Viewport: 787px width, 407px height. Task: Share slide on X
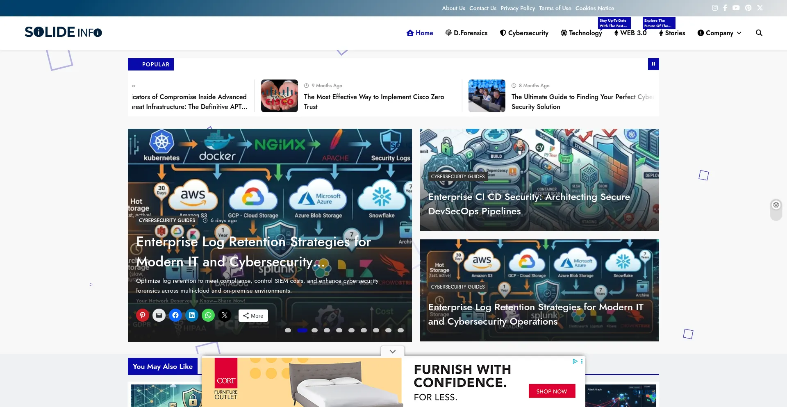click(x=225, y=315)
